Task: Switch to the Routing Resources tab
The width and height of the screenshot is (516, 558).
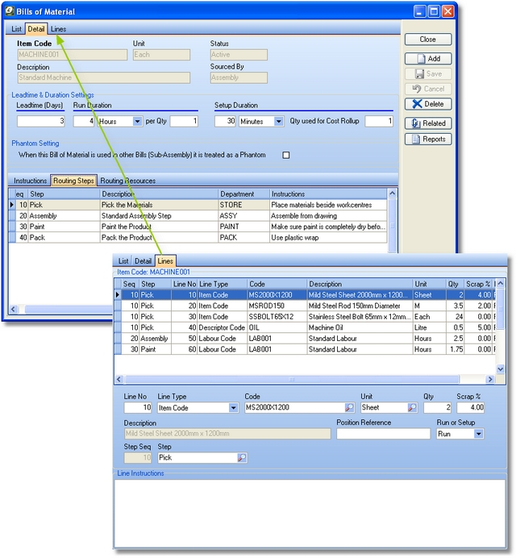Action: pyautogui.click(x=127, y=181)
